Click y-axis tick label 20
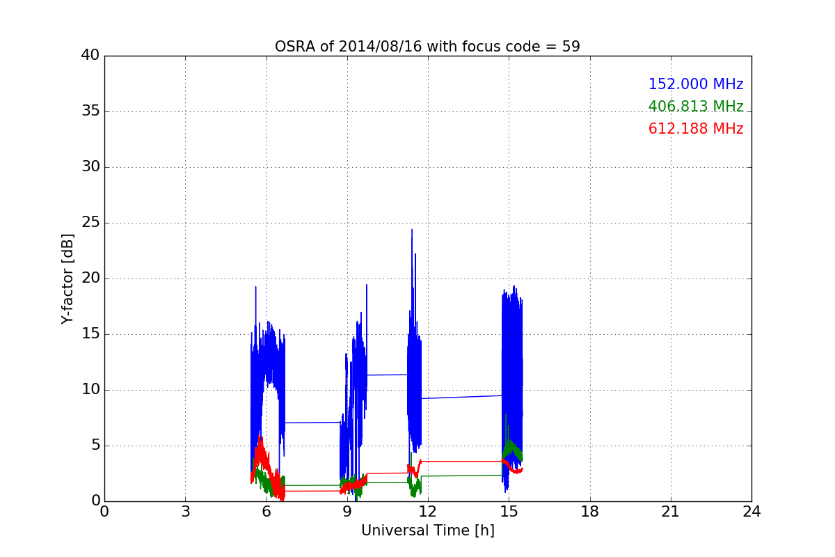Image resolution: width=835 pixels, height=557 pixels. (90, 278)
